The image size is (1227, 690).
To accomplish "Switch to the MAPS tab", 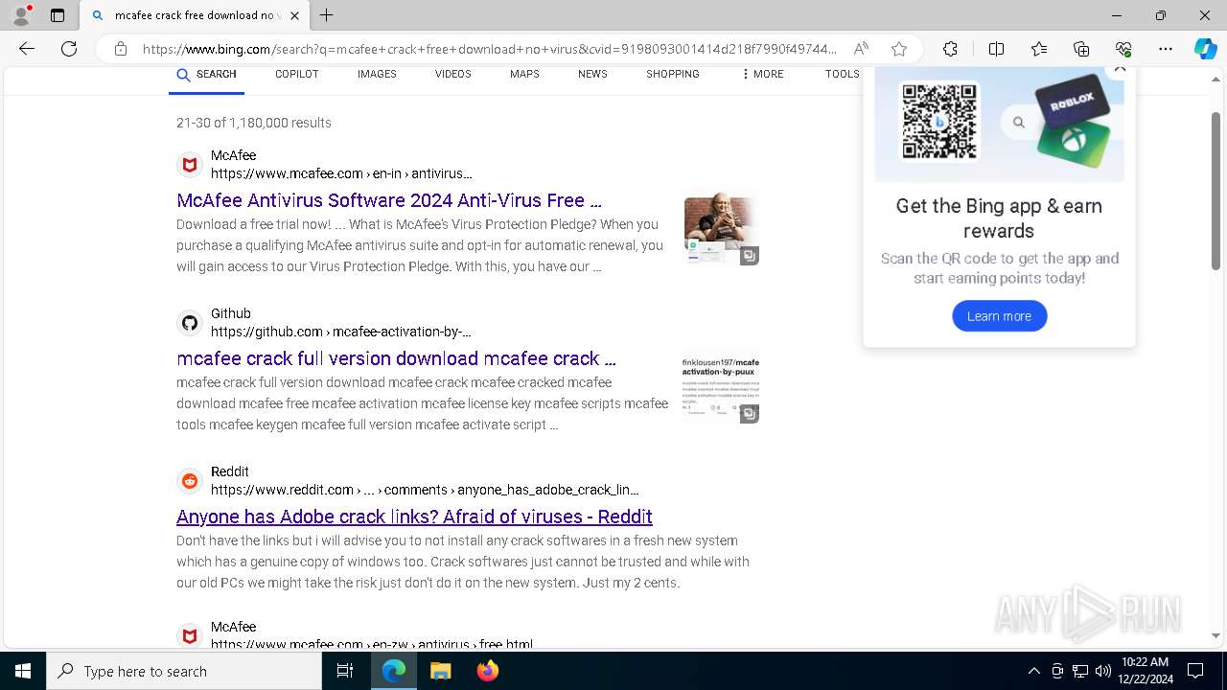I will pos(524,74).
